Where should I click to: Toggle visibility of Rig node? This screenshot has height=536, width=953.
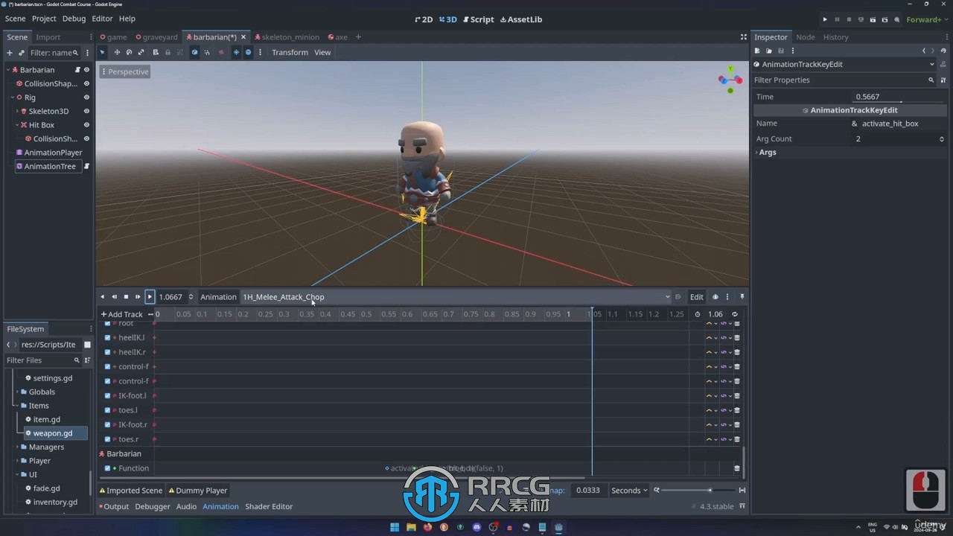pyautogui.click(x=86, y=98)
